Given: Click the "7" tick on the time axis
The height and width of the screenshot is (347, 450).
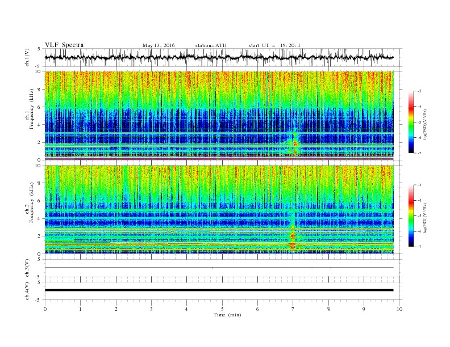Looking at the screenshot, I should click(x=293, y=309).
